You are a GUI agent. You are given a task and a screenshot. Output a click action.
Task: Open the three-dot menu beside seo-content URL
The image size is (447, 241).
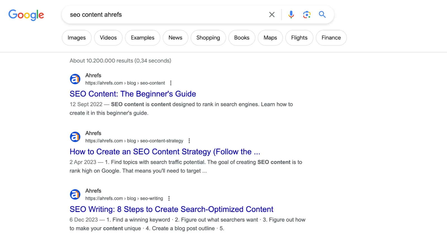(x=171, y=83)
